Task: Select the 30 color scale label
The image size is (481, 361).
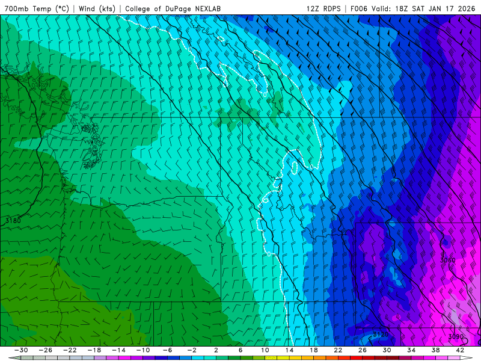Action: pyautogui.click(x=387, y=350)
